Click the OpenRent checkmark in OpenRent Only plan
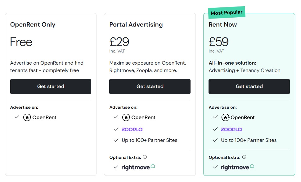This screenshot has width=301, height=182. pos(17,117)
